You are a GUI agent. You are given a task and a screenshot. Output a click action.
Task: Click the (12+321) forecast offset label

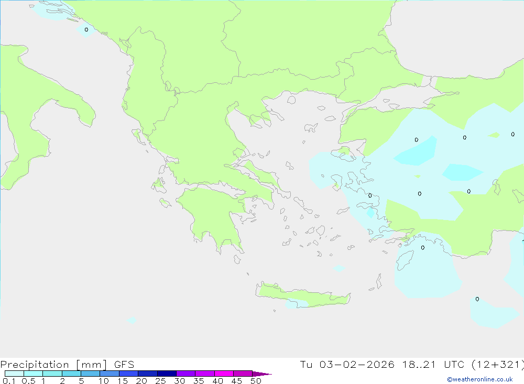tap(497, 364)
